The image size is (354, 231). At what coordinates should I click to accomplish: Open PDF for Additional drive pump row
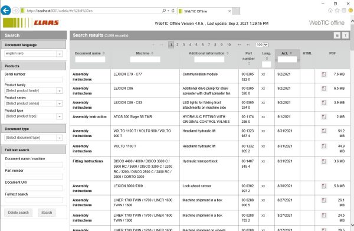[x=324, y=89]
